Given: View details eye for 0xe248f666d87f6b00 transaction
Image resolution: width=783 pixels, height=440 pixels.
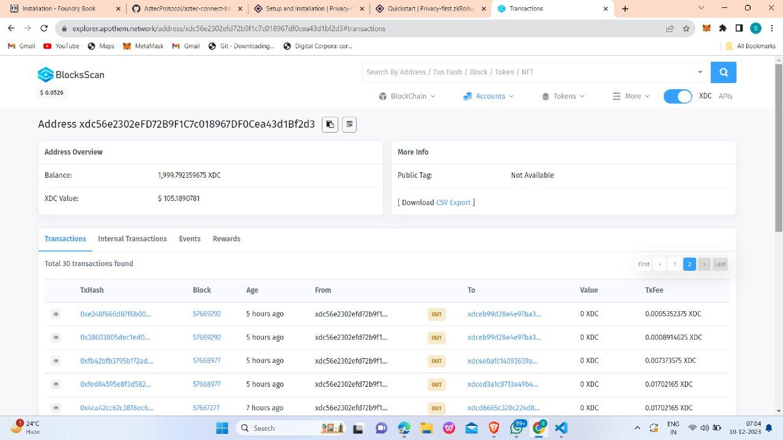Looking at the screenshot, I should [x=56, y=314].
